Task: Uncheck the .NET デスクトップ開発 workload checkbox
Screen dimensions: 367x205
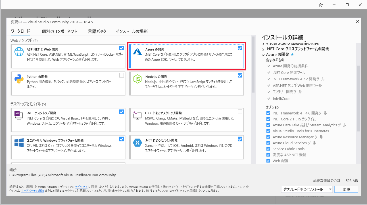Action: point(122,112)
